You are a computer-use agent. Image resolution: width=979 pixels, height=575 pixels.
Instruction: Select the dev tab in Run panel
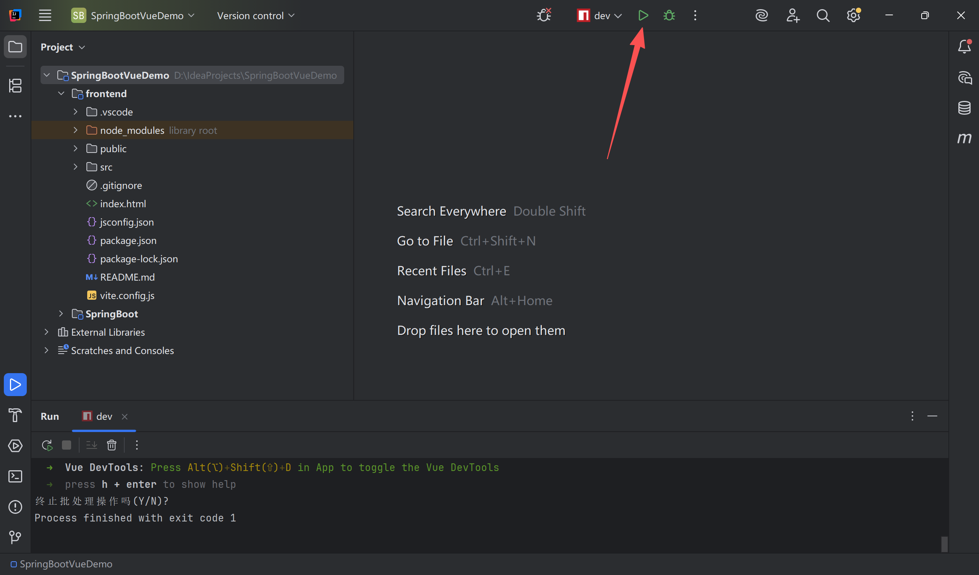[104, 416]
